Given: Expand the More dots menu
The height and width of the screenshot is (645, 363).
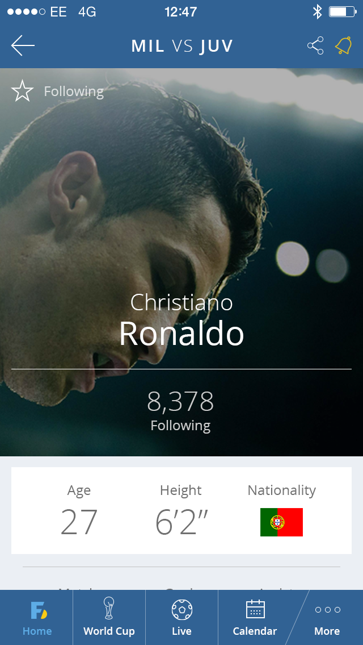Looking at the screenshot, I should point(327,610).
